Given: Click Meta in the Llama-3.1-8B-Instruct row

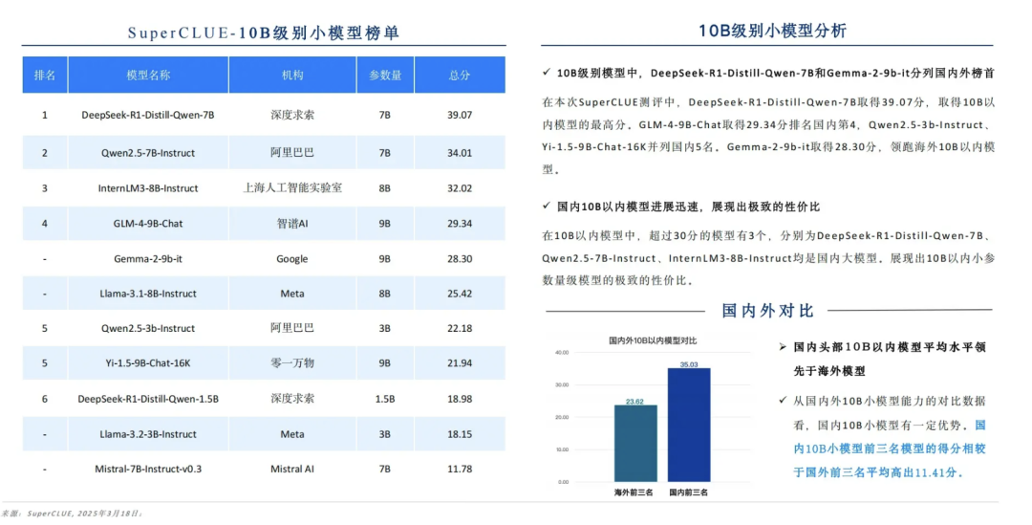Looking at the screenshot, I should [x=292, y=294].
